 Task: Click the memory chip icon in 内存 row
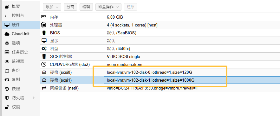44,17
